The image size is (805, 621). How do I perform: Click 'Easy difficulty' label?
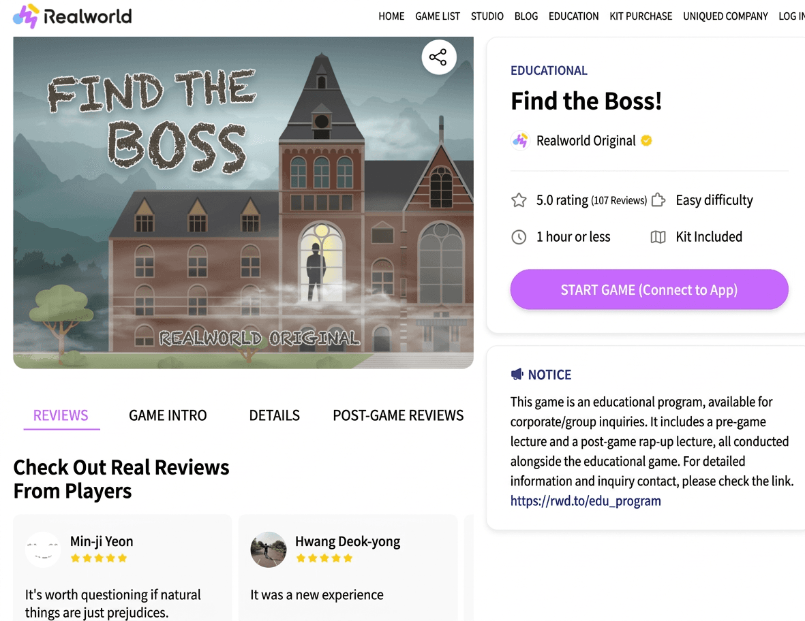point(714,200)
